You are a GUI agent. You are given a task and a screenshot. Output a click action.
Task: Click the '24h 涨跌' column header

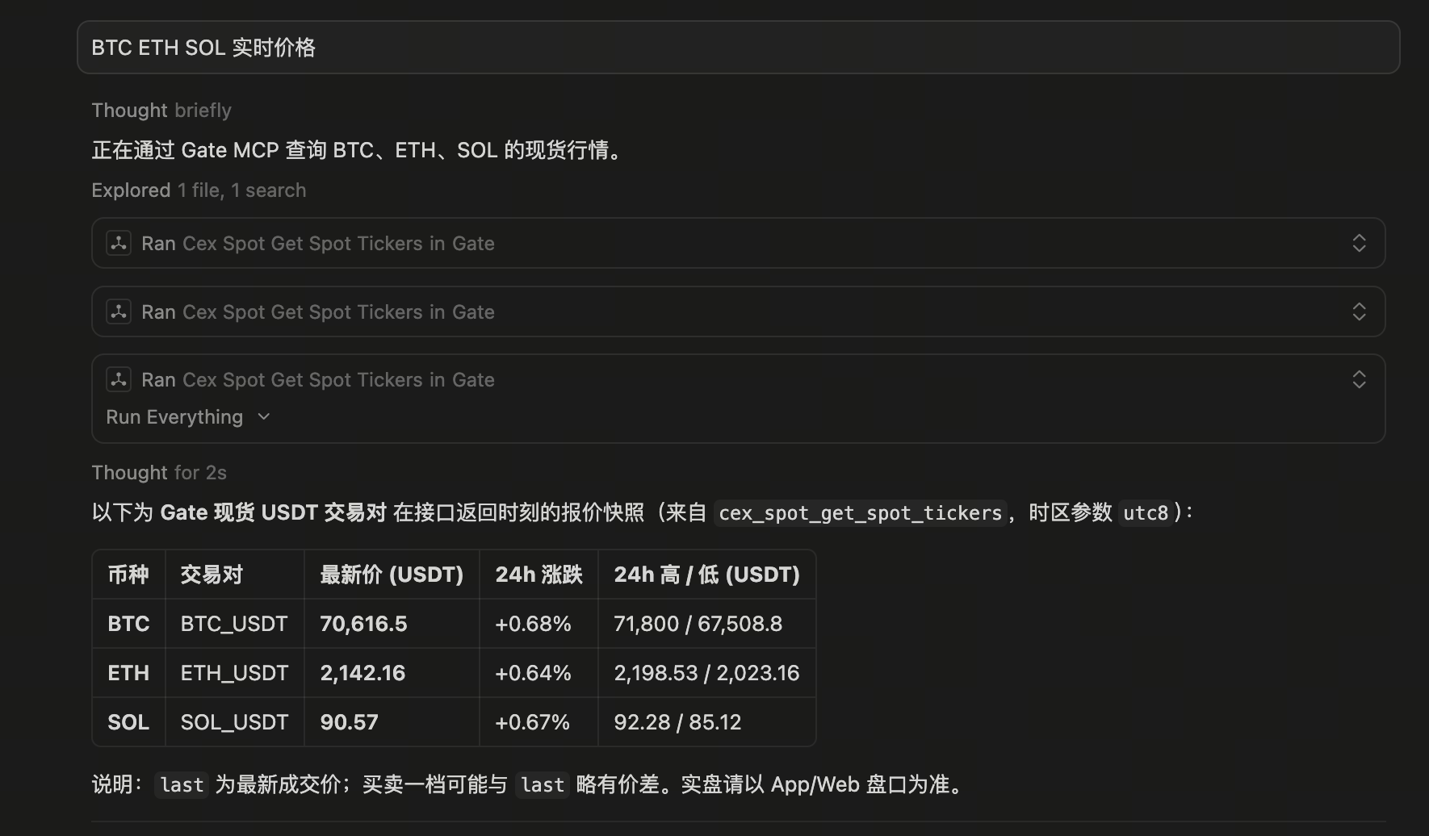538,574
